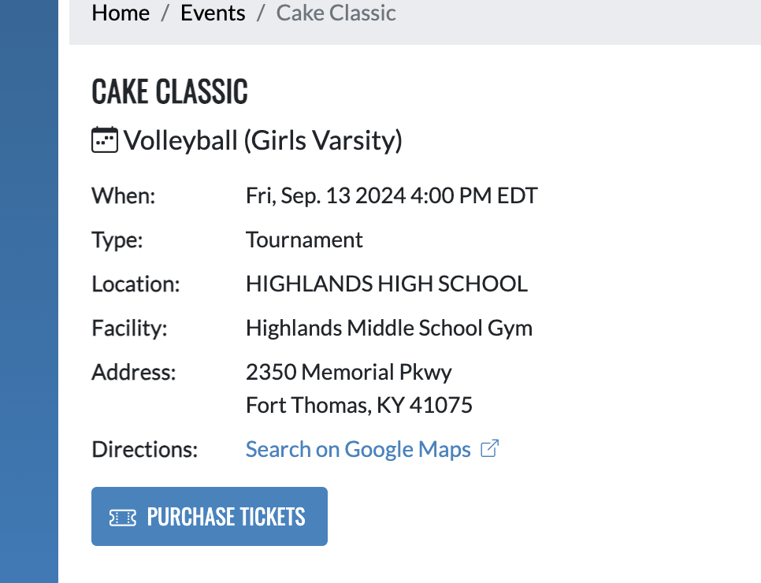Click the calendar icon beside Volleyball
Image resolution: width=761 pixels, height=583 pixels.
pos(105,140)
